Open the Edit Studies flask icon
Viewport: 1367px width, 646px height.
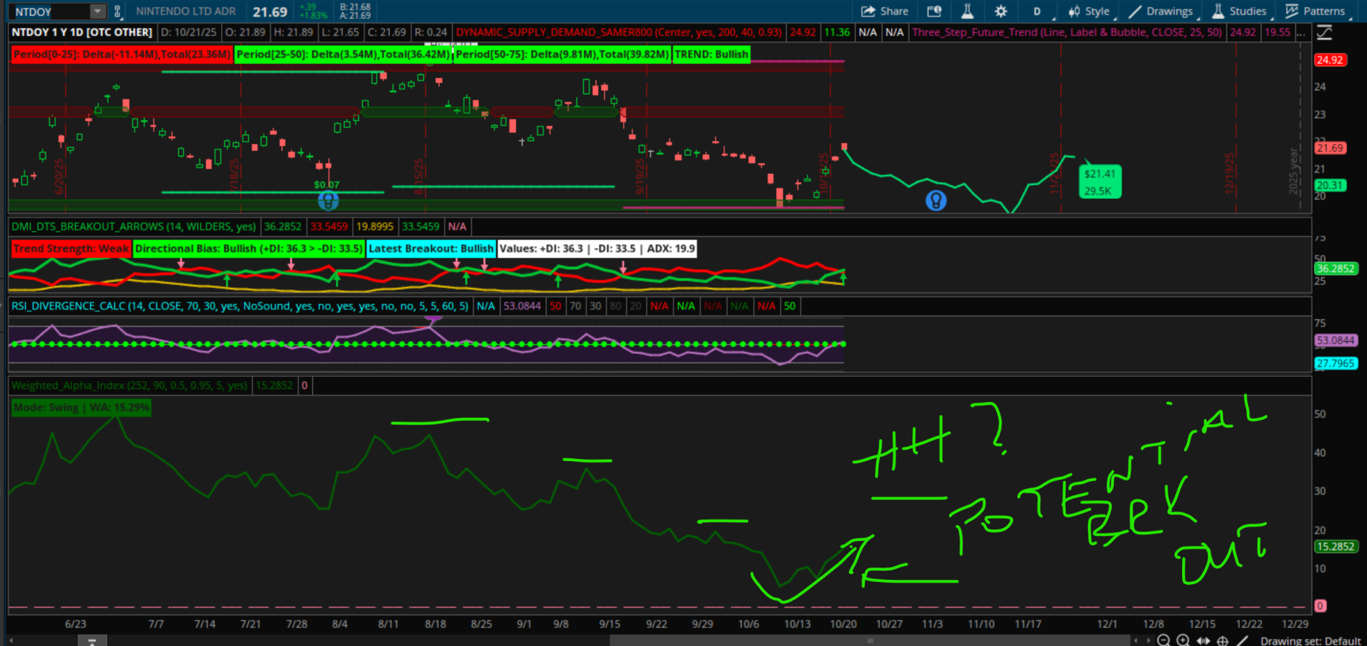pos(967,12)
